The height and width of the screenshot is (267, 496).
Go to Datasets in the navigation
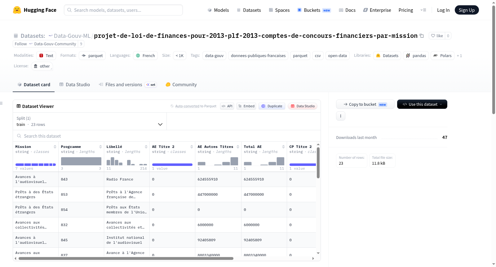pos(249,10)
